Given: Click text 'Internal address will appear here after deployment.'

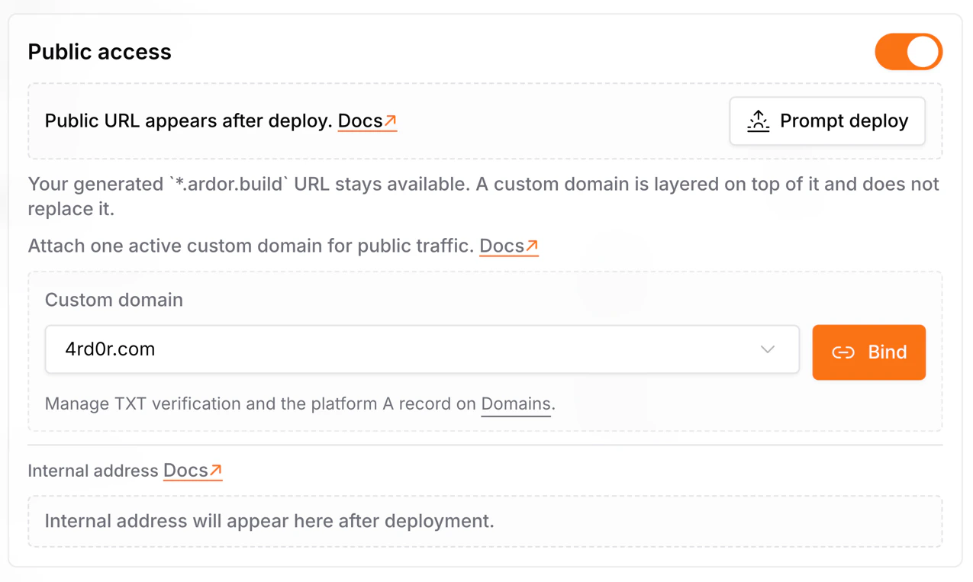Looking at the screenshot, I should [x=269, y=521].
